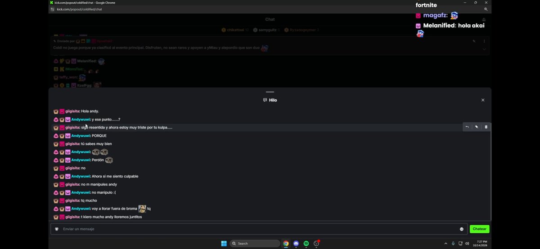Click the emote after 'Perdón'
The height and width of the screenshot is (249, 540).
point(109,160)
